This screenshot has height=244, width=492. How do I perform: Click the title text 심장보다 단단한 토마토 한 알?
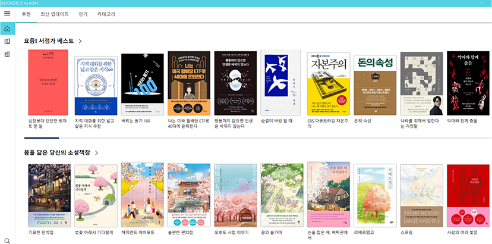pyautogui.click(x=48, y=124)
